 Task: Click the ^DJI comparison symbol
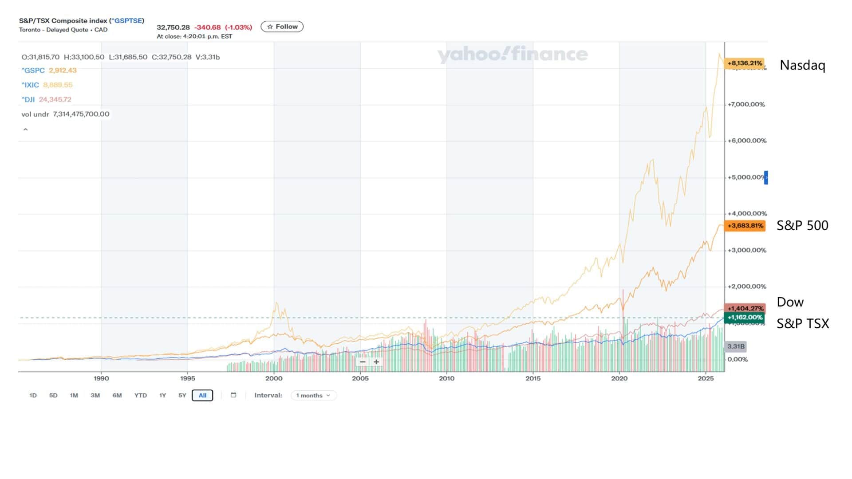coord(28,100)
